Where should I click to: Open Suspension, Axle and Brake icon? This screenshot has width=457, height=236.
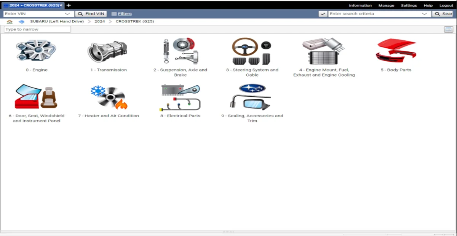click(181, 51)
